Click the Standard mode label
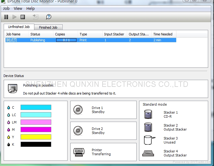This screenshot has width=214, height=166. coord(155,104)
